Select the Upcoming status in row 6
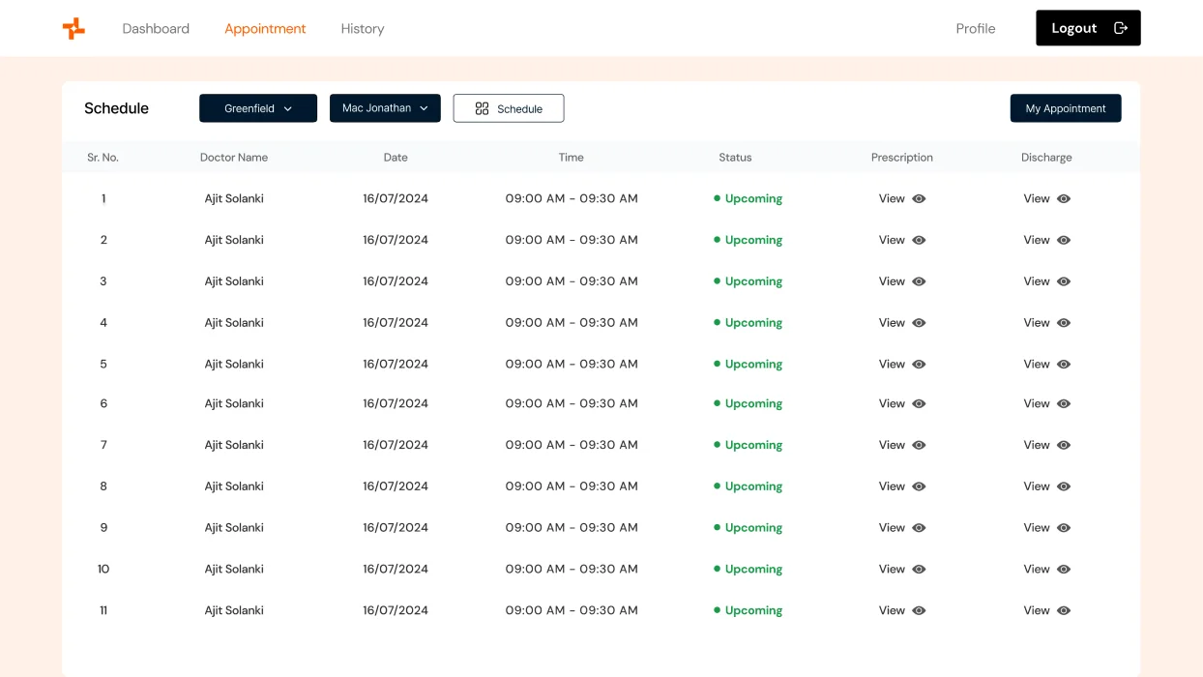 pos(748,403)
